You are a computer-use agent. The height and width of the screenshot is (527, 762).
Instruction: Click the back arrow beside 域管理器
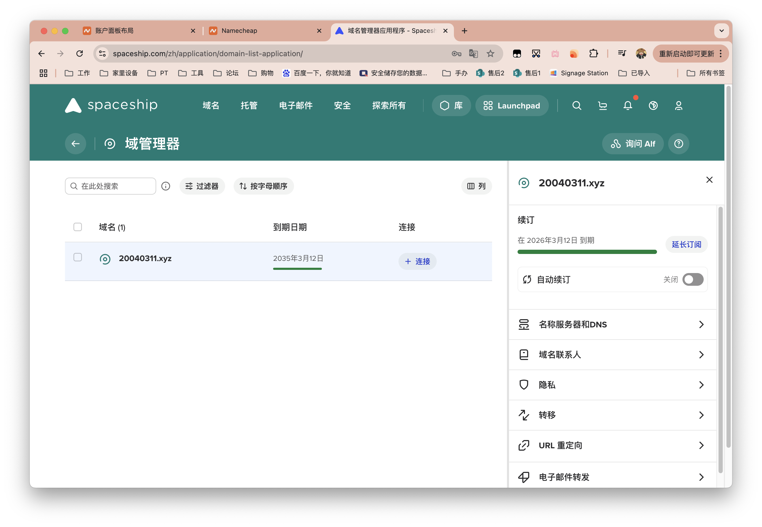click(x=76, y=144)
